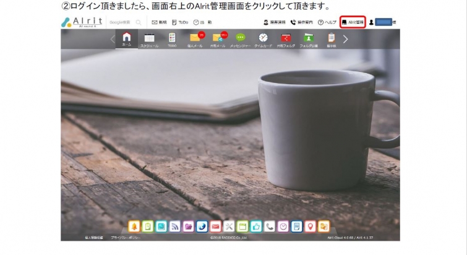
Task: Open the green メッセンジャー chat icon
Action: pos(240,38)
